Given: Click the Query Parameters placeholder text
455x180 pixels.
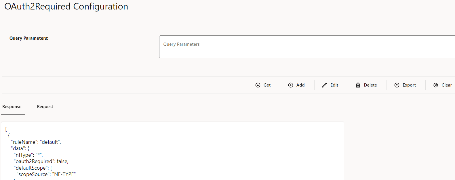Looking at the screenshot, I should [x=181, y=44].
